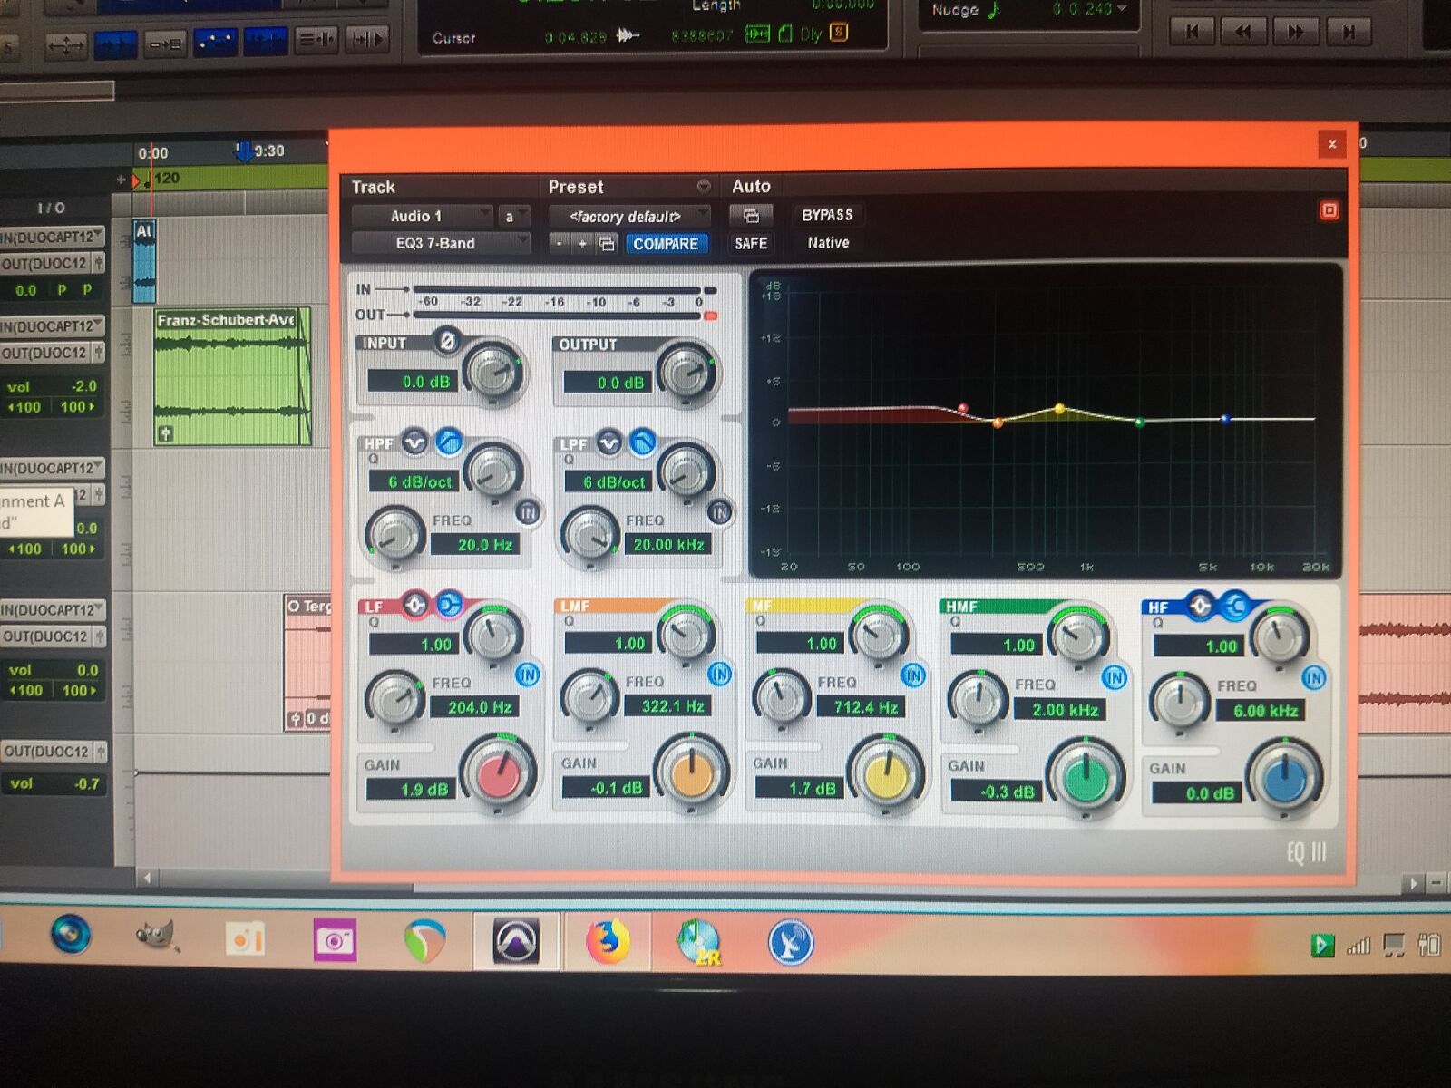The image size is (1451, 1088).
Task: Select next preset with plus button
Action: pyautogui.click(x=583, y=244)
